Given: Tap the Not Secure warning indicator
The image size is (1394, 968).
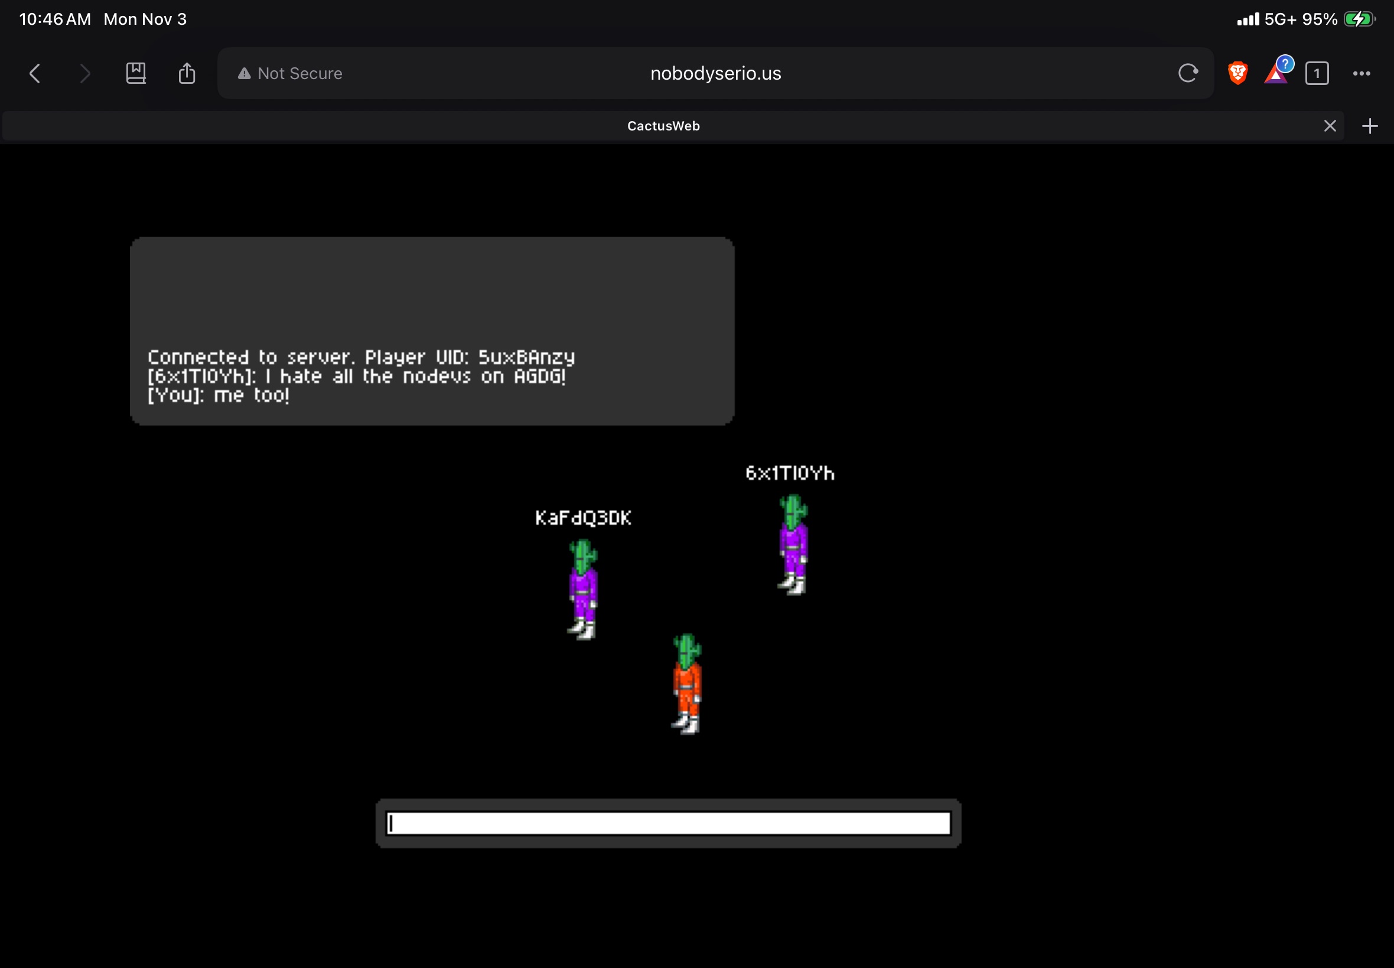Looking at the screenshot, I should point(290,73).
